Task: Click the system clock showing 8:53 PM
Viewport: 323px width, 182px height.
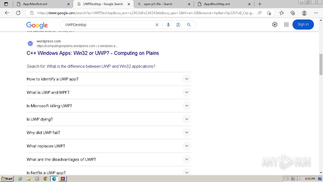Action: coord(310,179)
